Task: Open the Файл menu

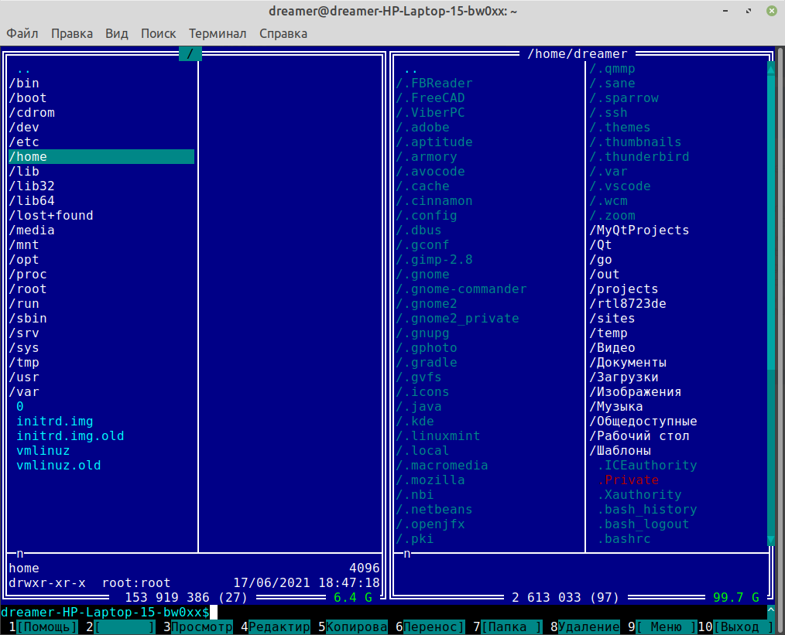Action: click(x=22, y=33)
